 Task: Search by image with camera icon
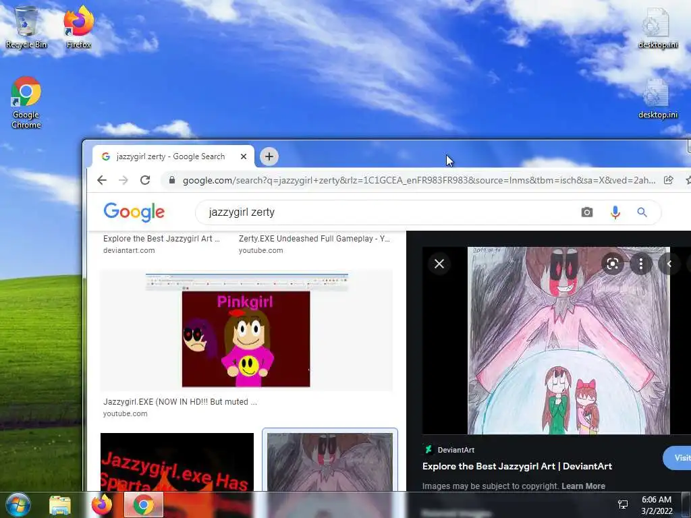pyautogui.click(x=586, y=212)
